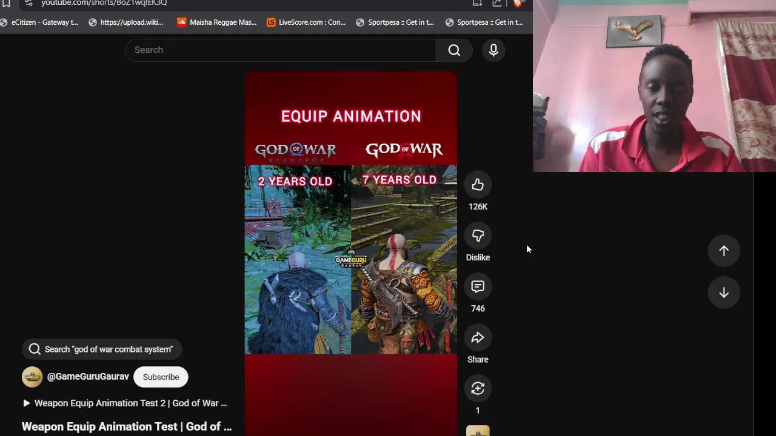Open eCitizen Gateway bookmark
Image resolution: width=776 pixels, height=436 pixels.
click(x=39, y=22)
